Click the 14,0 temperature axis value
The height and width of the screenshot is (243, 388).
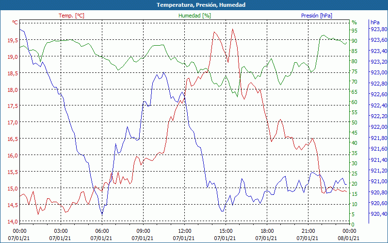(x=13, y=222)
